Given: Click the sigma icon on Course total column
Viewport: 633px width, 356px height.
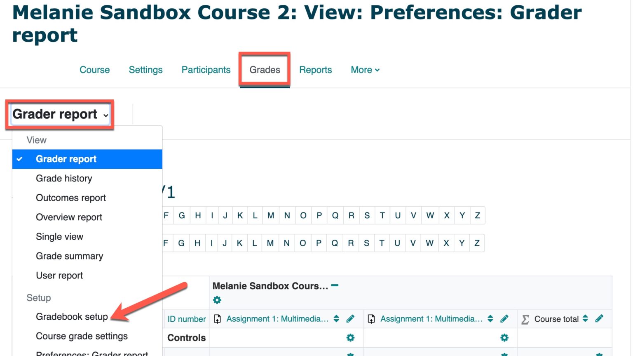Looking at the screenshot, I should (x=525, y=318).
